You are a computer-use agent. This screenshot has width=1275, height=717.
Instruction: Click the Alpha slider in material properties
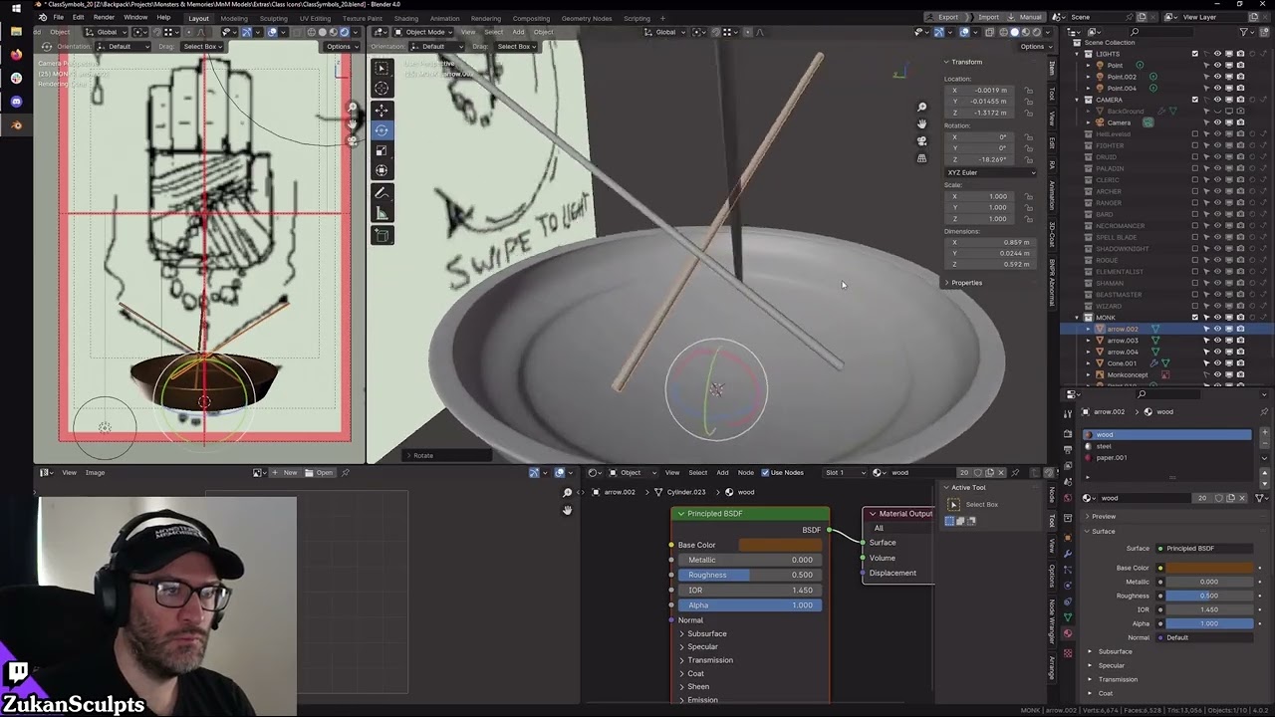point(1208,623)
